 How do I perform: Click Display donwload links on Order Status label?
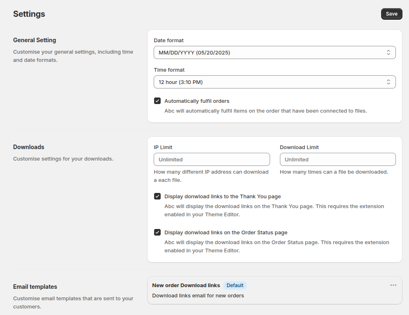click(226, 232)
